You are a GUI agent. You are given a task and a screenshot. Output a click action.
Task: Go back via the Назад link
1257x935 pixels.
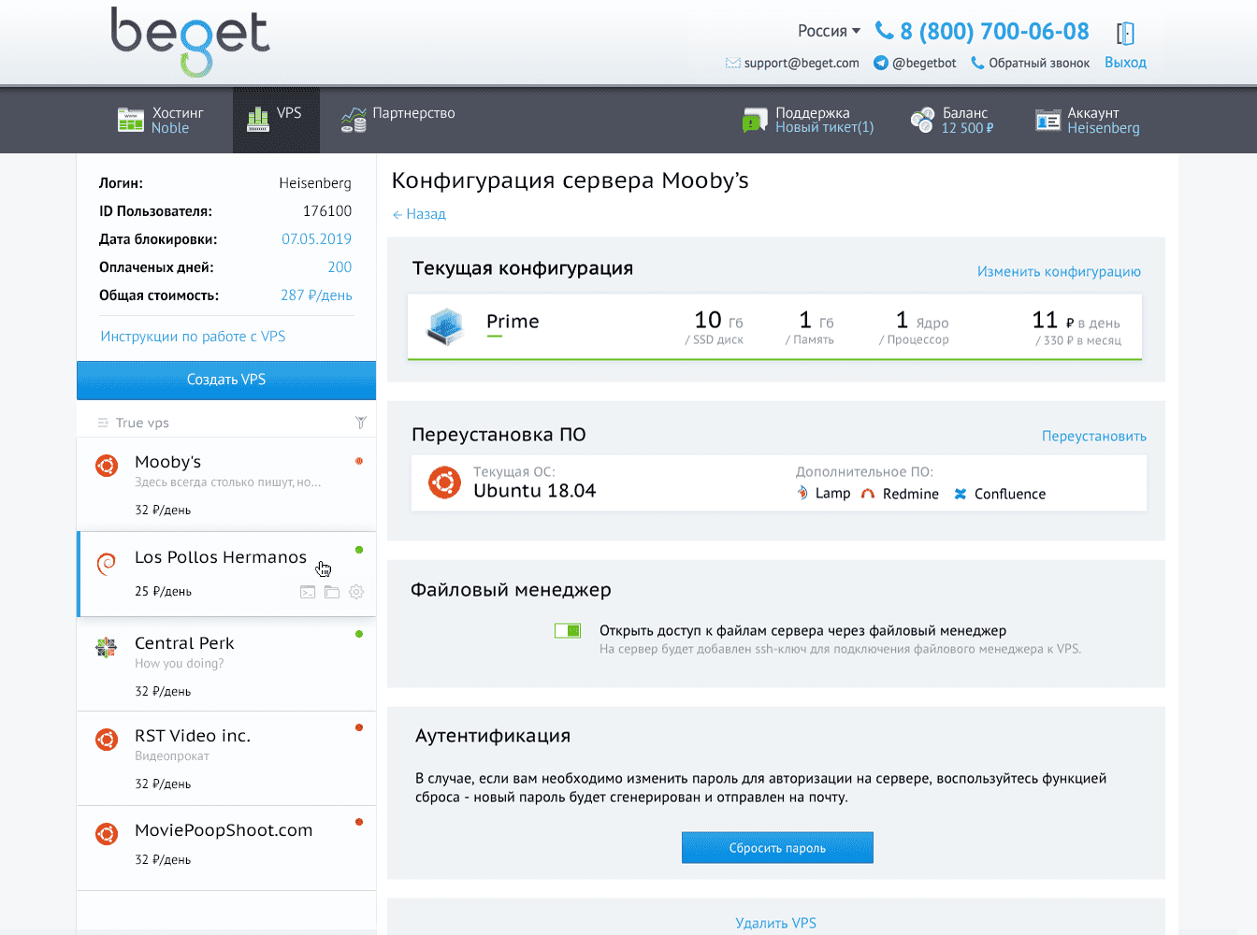tap(419, 214)
